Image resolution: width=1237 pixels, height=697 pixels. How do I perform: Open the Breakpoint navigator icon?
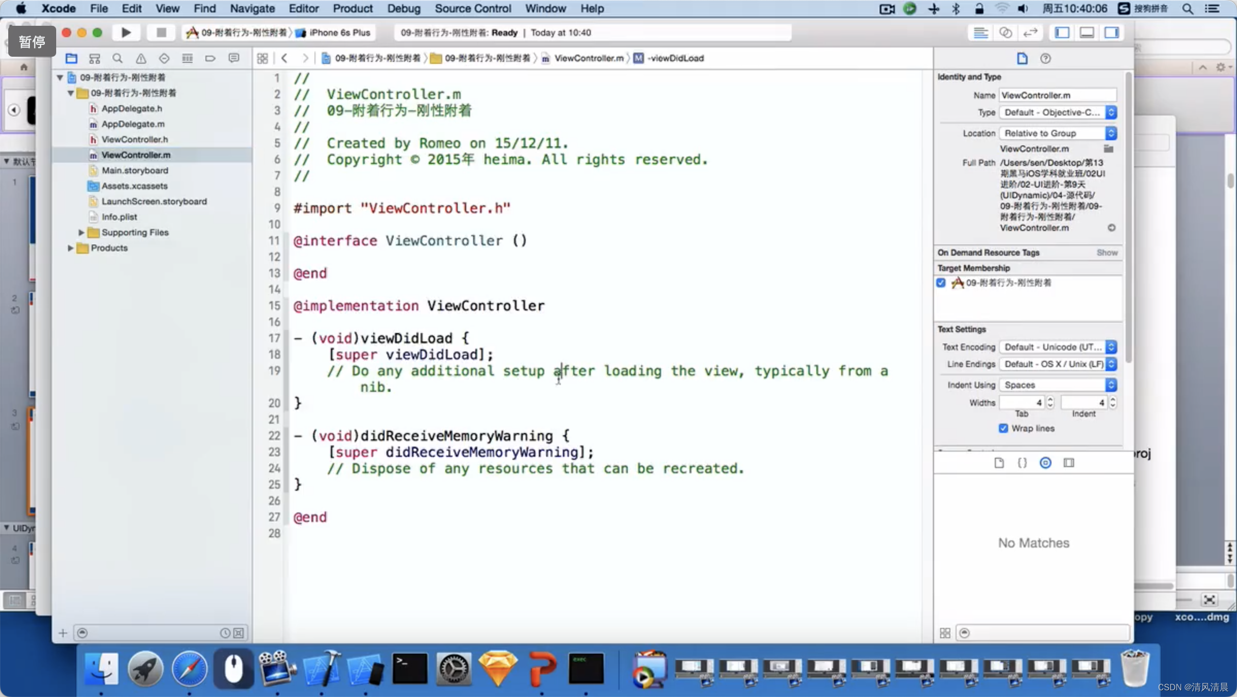pyautogui.click(x=210, y=58)
